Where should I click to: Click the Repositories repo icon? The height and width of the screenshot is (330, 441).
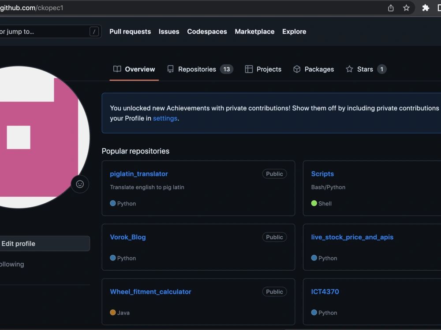coord(170,69)
